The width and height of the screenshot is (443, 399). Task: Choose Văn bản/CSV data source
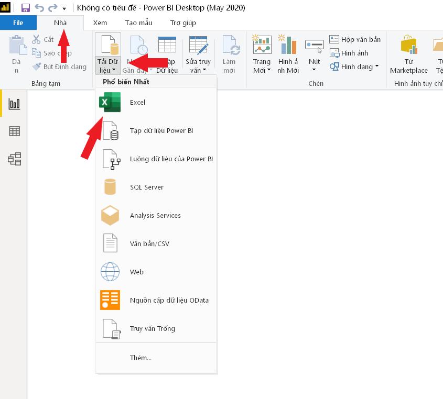(x=156, y=243)
